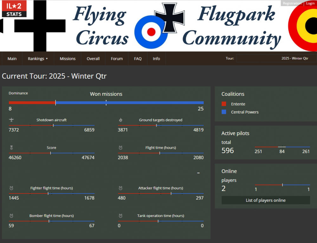Click the neutral active pilots count 84

pos(282,152)
